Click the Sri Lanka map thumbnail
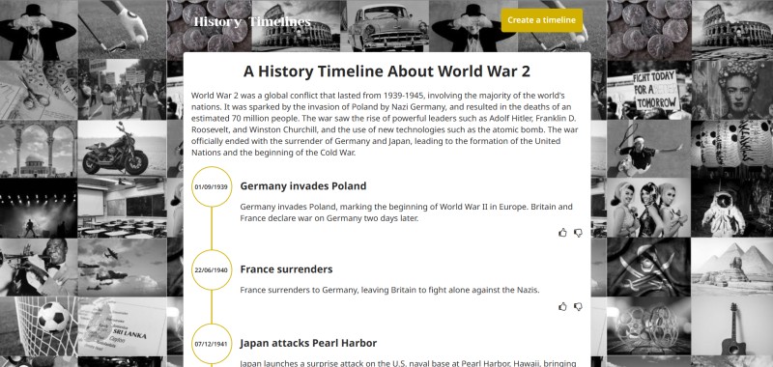 click(x=122, y=326)
